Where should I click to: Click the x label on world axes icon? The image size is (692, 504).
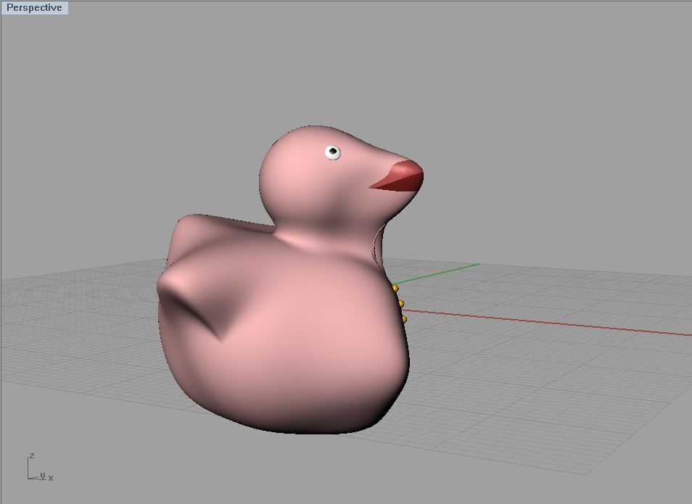pos(51,478)
